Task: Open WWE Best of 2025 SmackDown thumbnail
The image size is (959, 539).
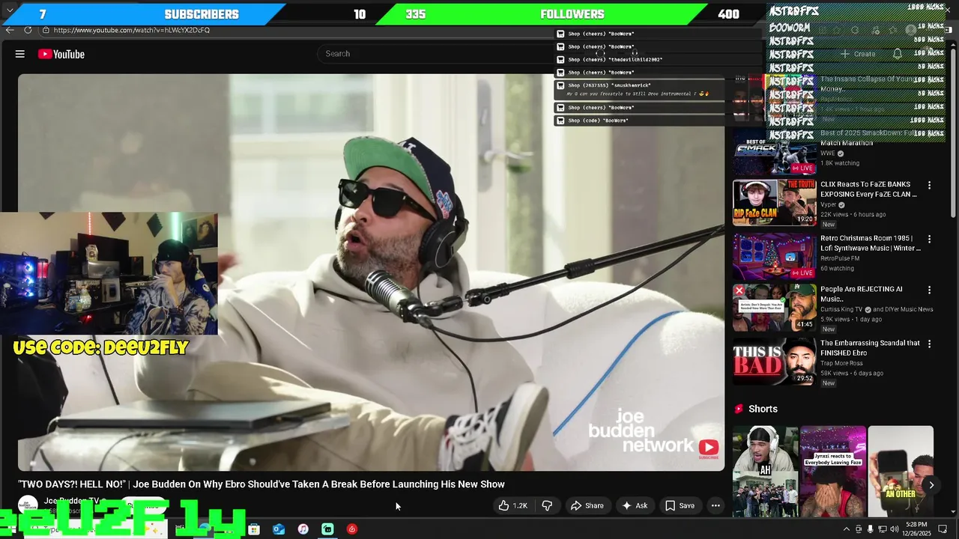Action: coord(775,151)
